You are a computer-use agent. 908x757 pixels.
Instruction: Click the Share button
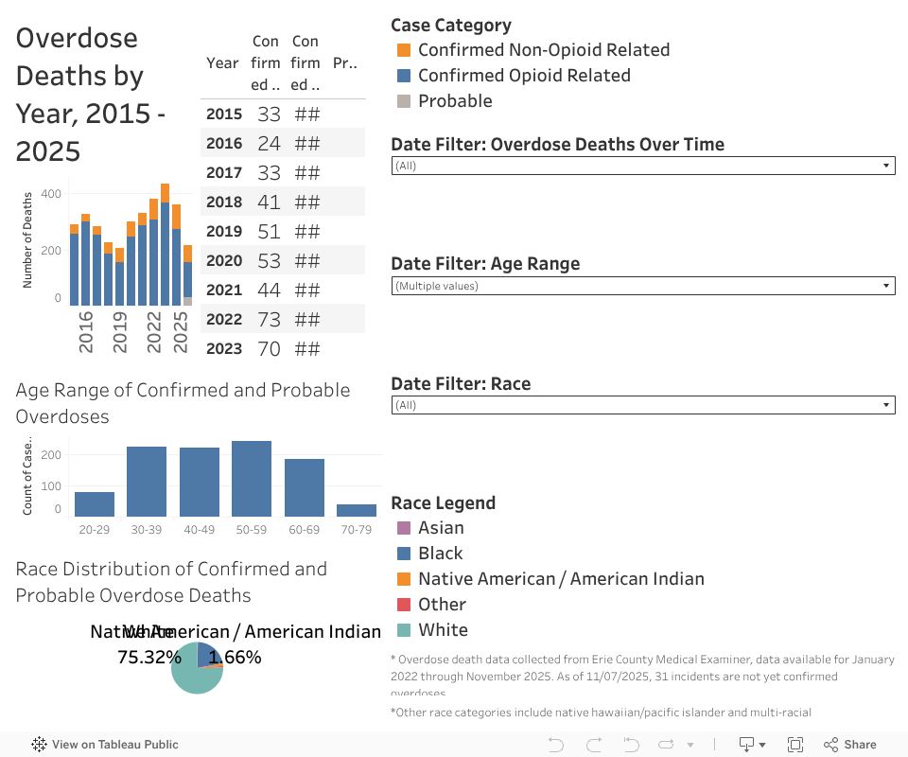850,745
